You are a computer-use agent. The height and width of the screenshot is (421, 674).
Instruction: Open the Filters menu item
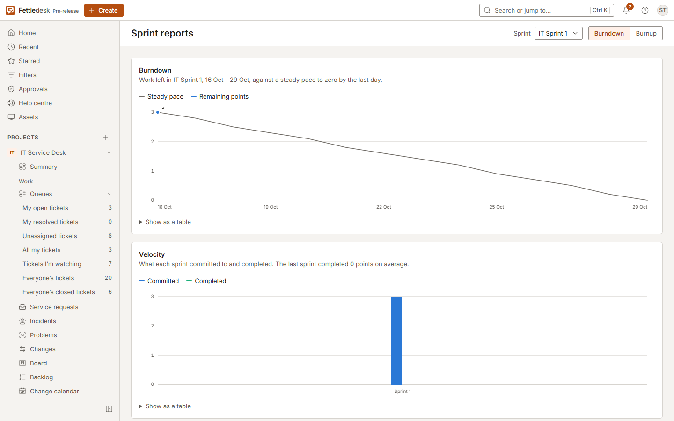click(59, 75)
